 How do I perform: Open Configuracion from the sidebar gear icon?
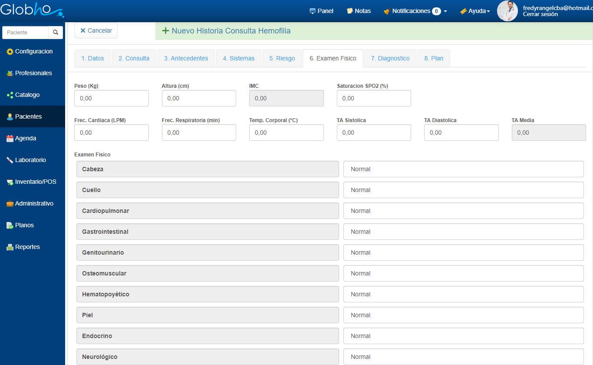tap(10, 52)
